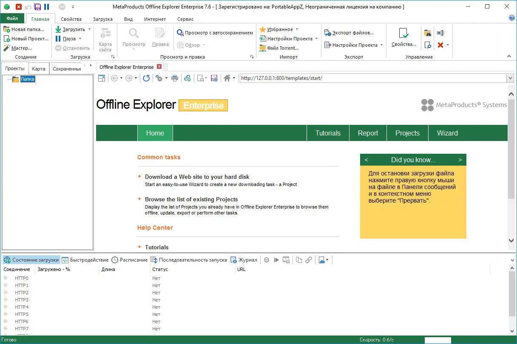Expand the Пауза dropdown arrow
The image size is (517, 344).
pyautogui.click(x=80, y=39)
